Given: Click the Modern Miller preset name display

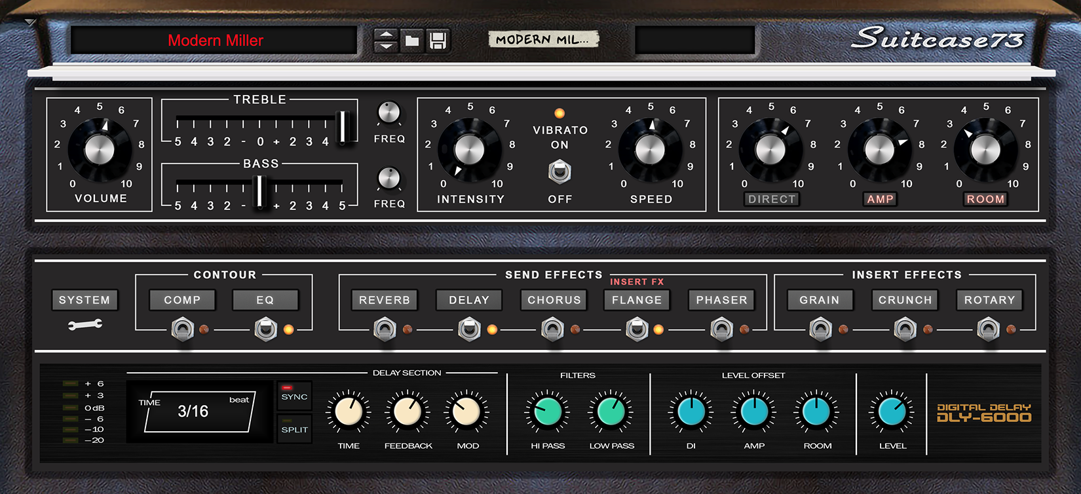Looking at the screenshot, I should [x=215, y=41].
